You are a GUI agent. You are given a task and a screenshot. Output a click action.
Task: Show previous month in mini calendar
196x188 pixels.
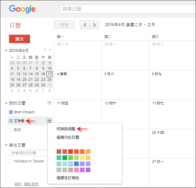(45, 50)
